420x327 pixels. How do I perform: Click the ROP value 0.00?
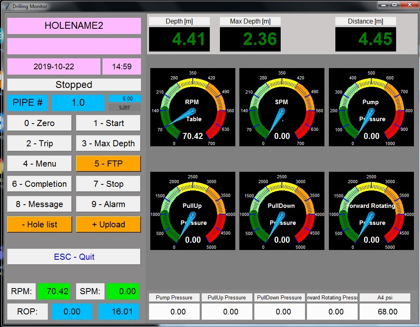coord(72,312)
